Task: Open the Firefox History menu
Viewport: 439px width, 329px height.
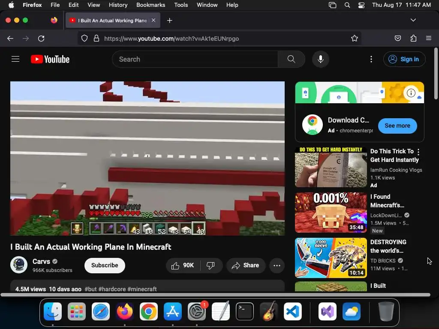Action: pyautogui.click(x=118, y=5)
